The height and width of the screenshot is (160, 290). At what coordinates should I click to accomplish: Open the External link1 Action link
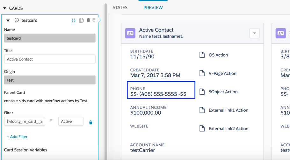pos(228,110)
